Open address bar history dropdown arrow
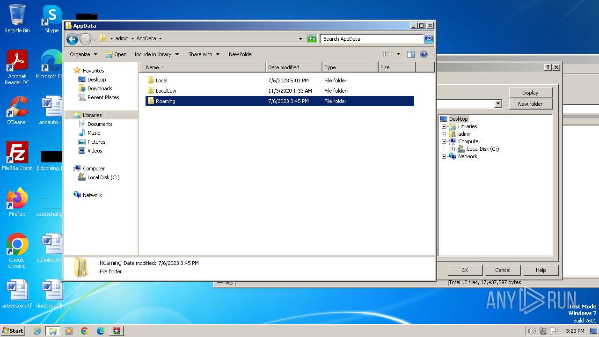Screen dimensions: 599x337 click(x=300, y=39)
